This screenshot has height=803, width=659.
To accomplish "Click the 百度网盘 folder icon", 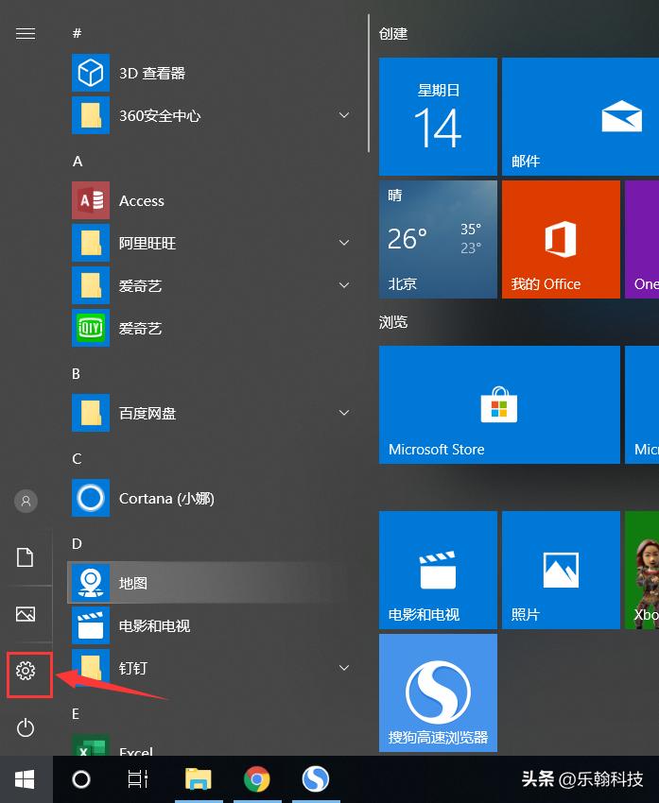I will coord(91,413).
